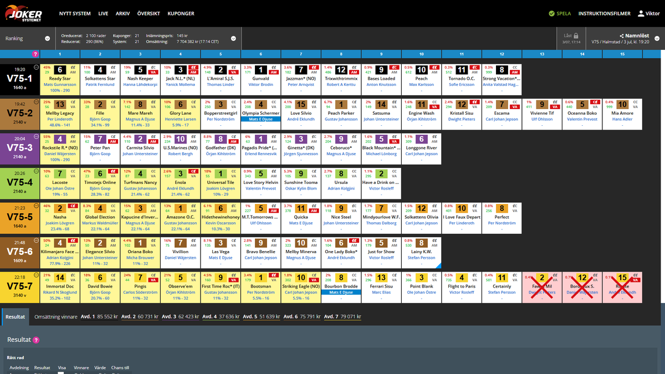The height and width of the screenshot is (374, 665).
Task: Click horse name Love Story Helvin
Action: 261,183
